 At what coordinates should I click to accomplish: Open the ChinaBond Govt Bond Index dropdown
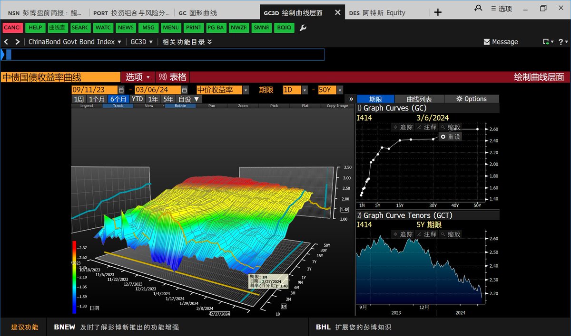[x=75, y=42]
